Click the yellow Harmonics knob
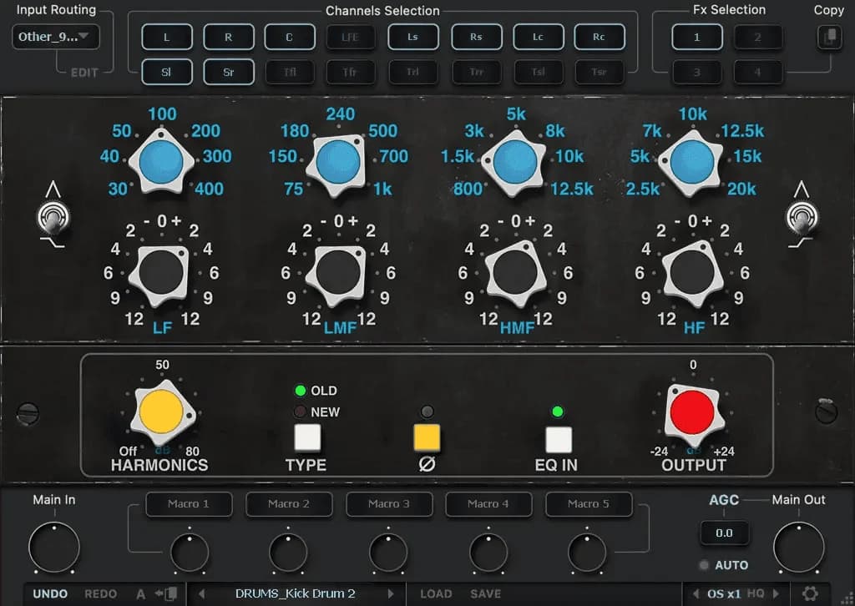 click(x=161, y=412)
